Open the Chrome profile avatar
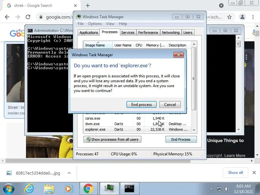The height and width of the screenshot is (195, 260). tap(242, 17)
